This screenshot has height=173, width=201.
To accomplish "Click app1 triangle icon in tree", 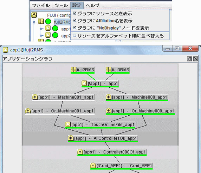I will (48, 28).
